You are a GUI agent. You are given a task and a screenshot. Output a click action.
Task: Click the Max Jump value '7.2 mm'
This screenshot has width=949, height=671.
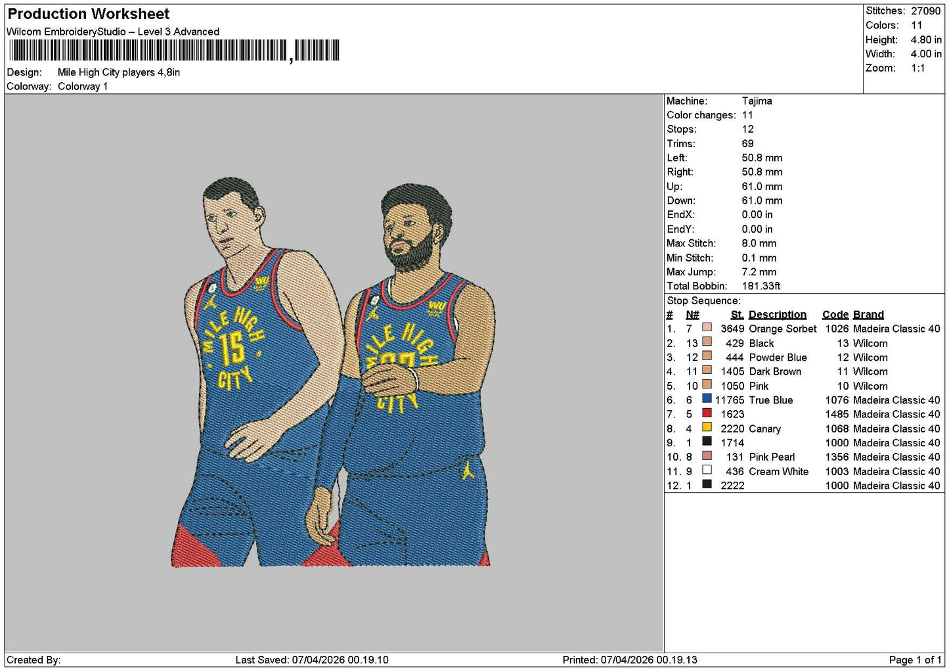(759, 271)
